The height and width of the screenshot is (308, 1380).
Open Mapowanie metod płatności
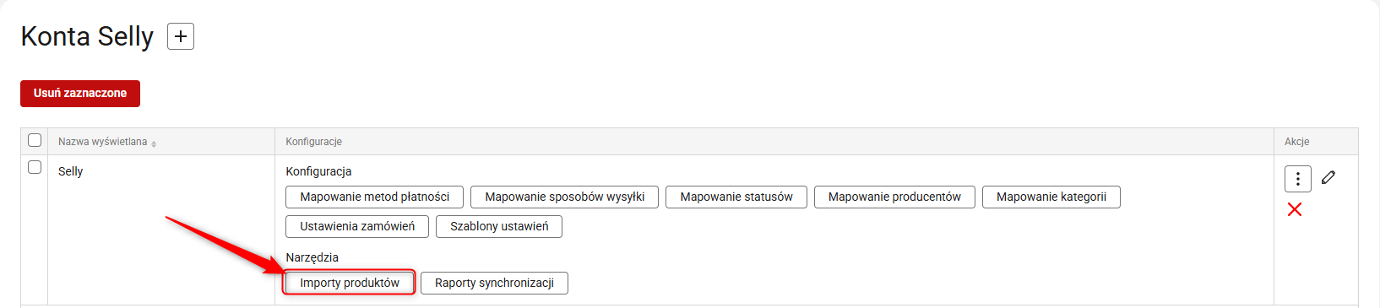375,197
